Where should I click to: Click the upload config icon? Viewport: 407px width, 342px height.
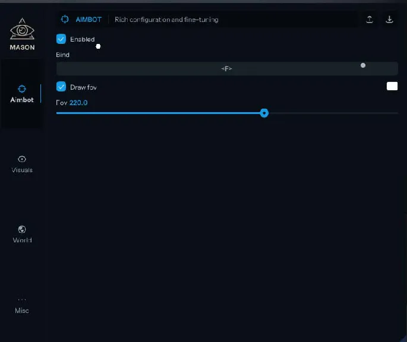pyautogui.click(x=370, y=20)
